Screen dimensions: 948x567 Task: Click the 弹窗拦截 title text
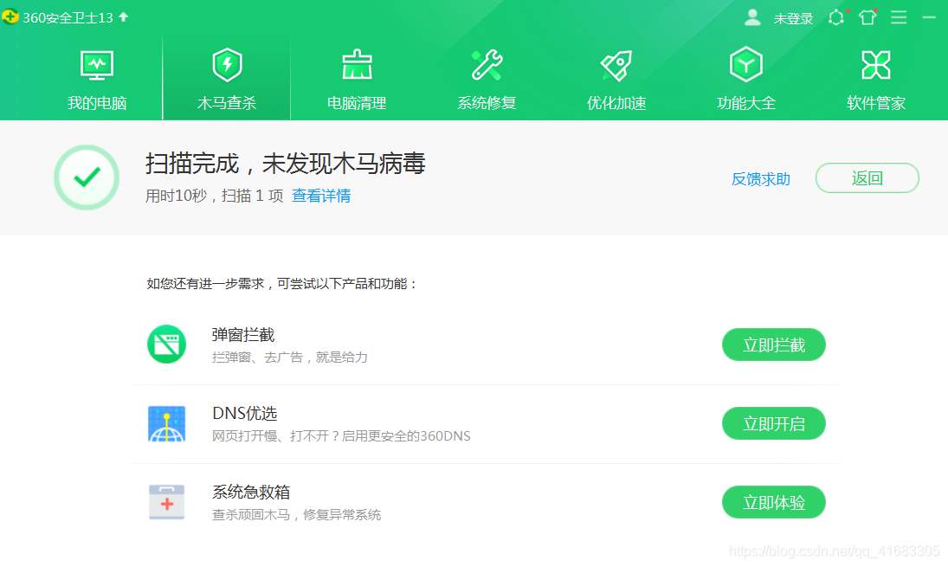point(243,335)
